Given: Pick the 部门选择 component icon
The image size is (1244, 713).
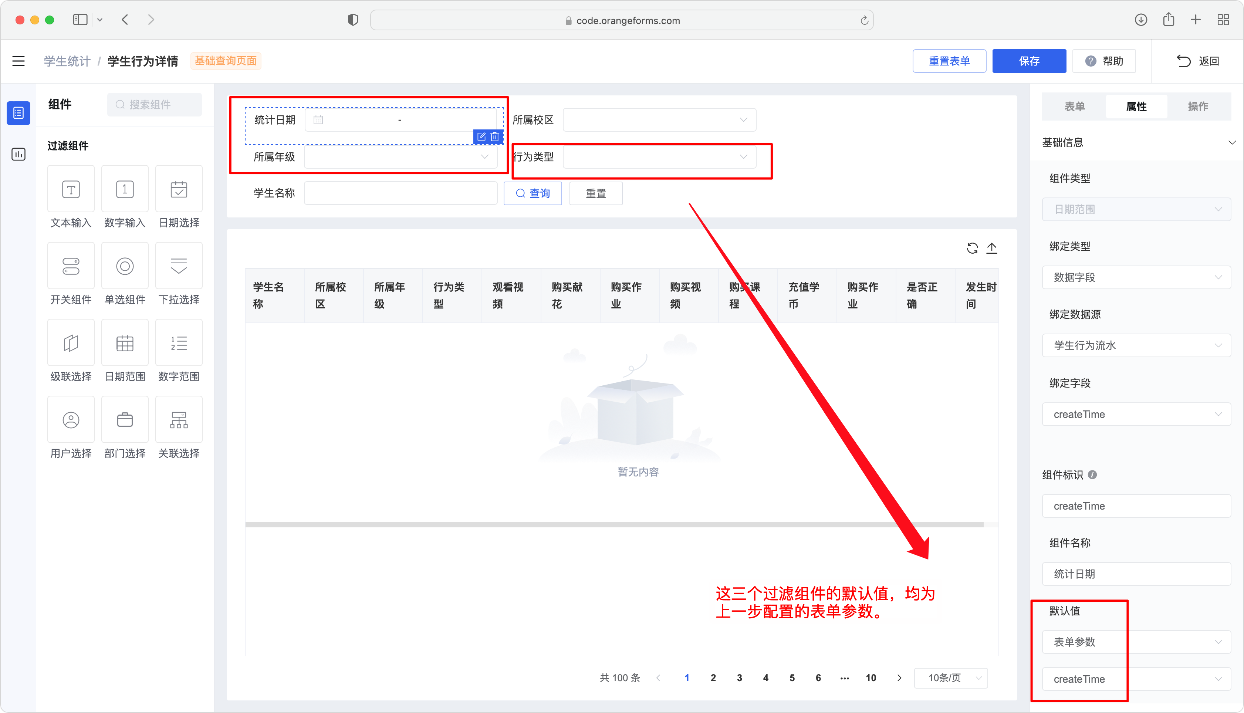Looking at the screenshot, I should (125, 420).
